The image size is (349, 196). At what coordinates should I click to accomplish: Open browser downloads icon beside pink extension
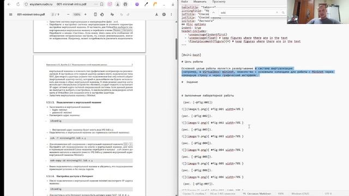118,4
